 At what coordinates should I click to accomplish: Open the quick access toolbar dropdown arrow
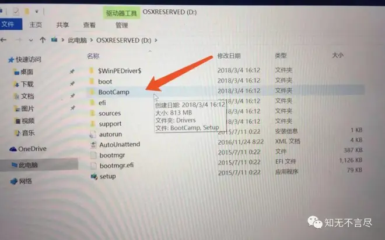37,11
